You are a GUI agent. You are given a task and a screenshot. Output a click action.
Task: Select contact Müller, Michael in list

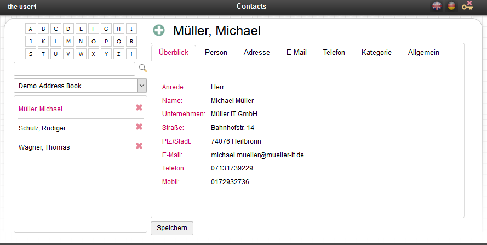click(x=41, y=109)
